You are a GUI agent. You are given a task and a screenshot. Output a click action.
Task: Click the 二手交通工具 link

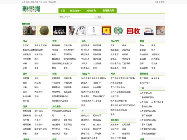point(146,93)
